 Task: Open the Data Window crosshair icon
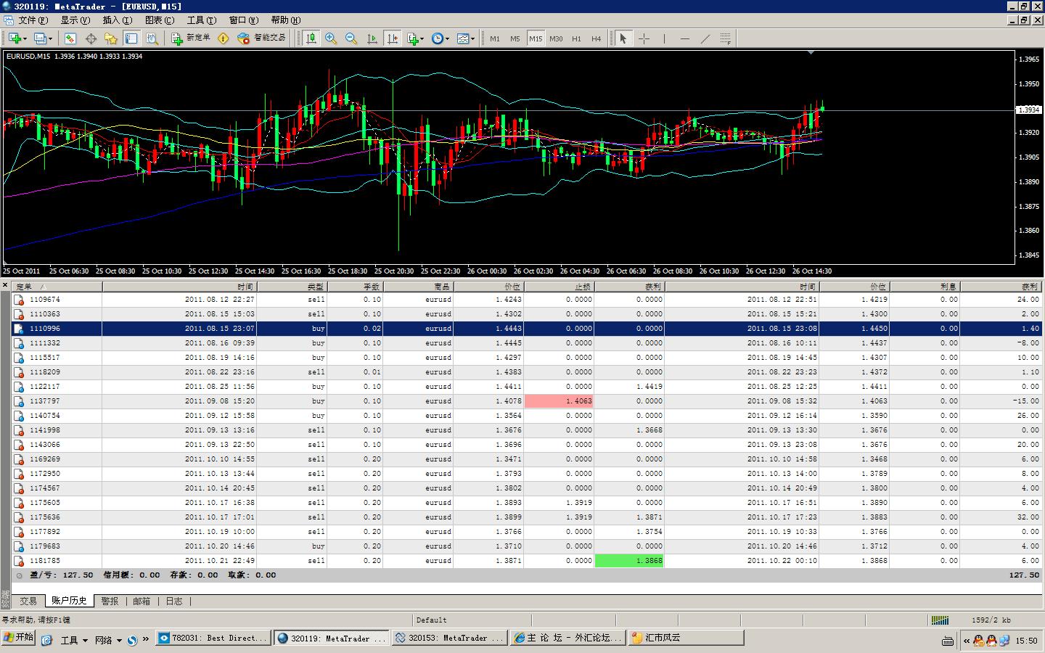[91, 38]
